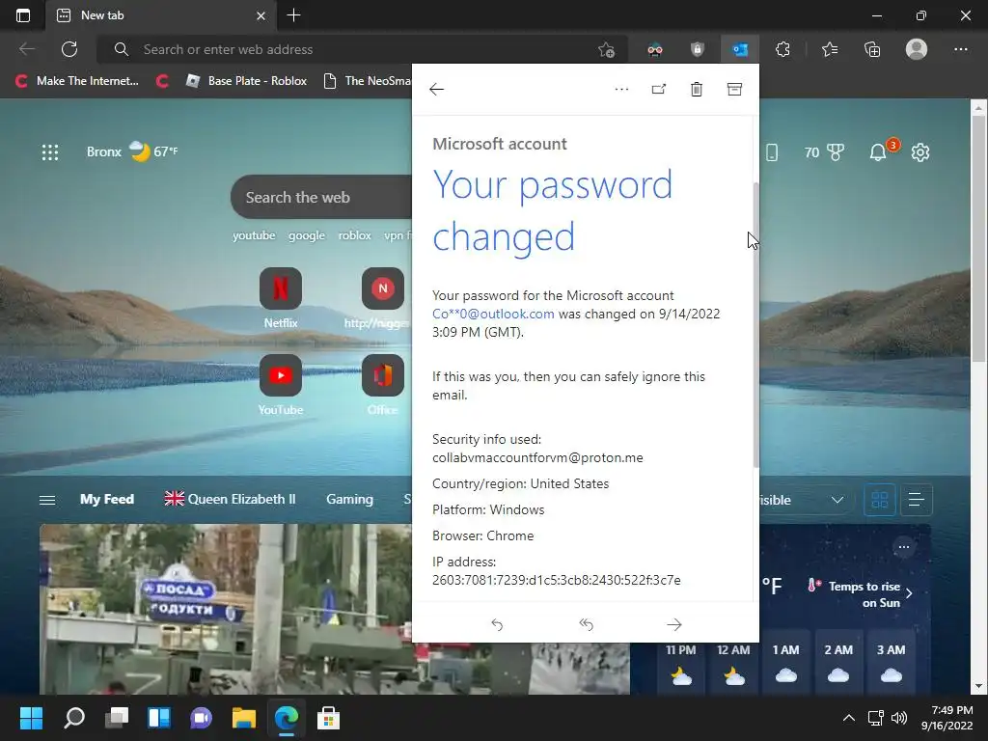
Task: Delete the password changed email
Action: coord(697,90)
